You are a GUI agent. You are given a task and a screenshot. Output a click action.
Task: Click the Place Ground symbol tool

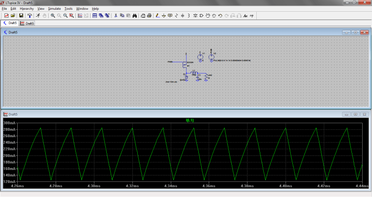(163, 16)
